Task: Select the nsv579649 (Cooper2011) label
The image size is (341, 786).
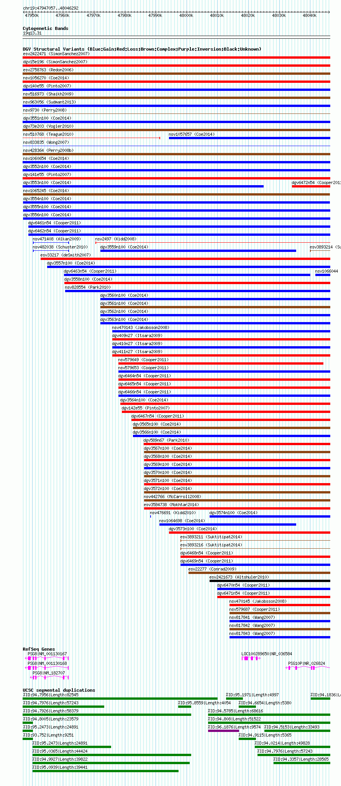Action: click(143, 360)
